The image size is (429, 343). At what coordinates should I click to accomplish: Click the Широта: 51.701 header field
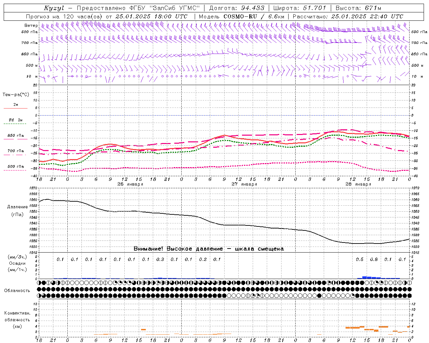(300, 8)
